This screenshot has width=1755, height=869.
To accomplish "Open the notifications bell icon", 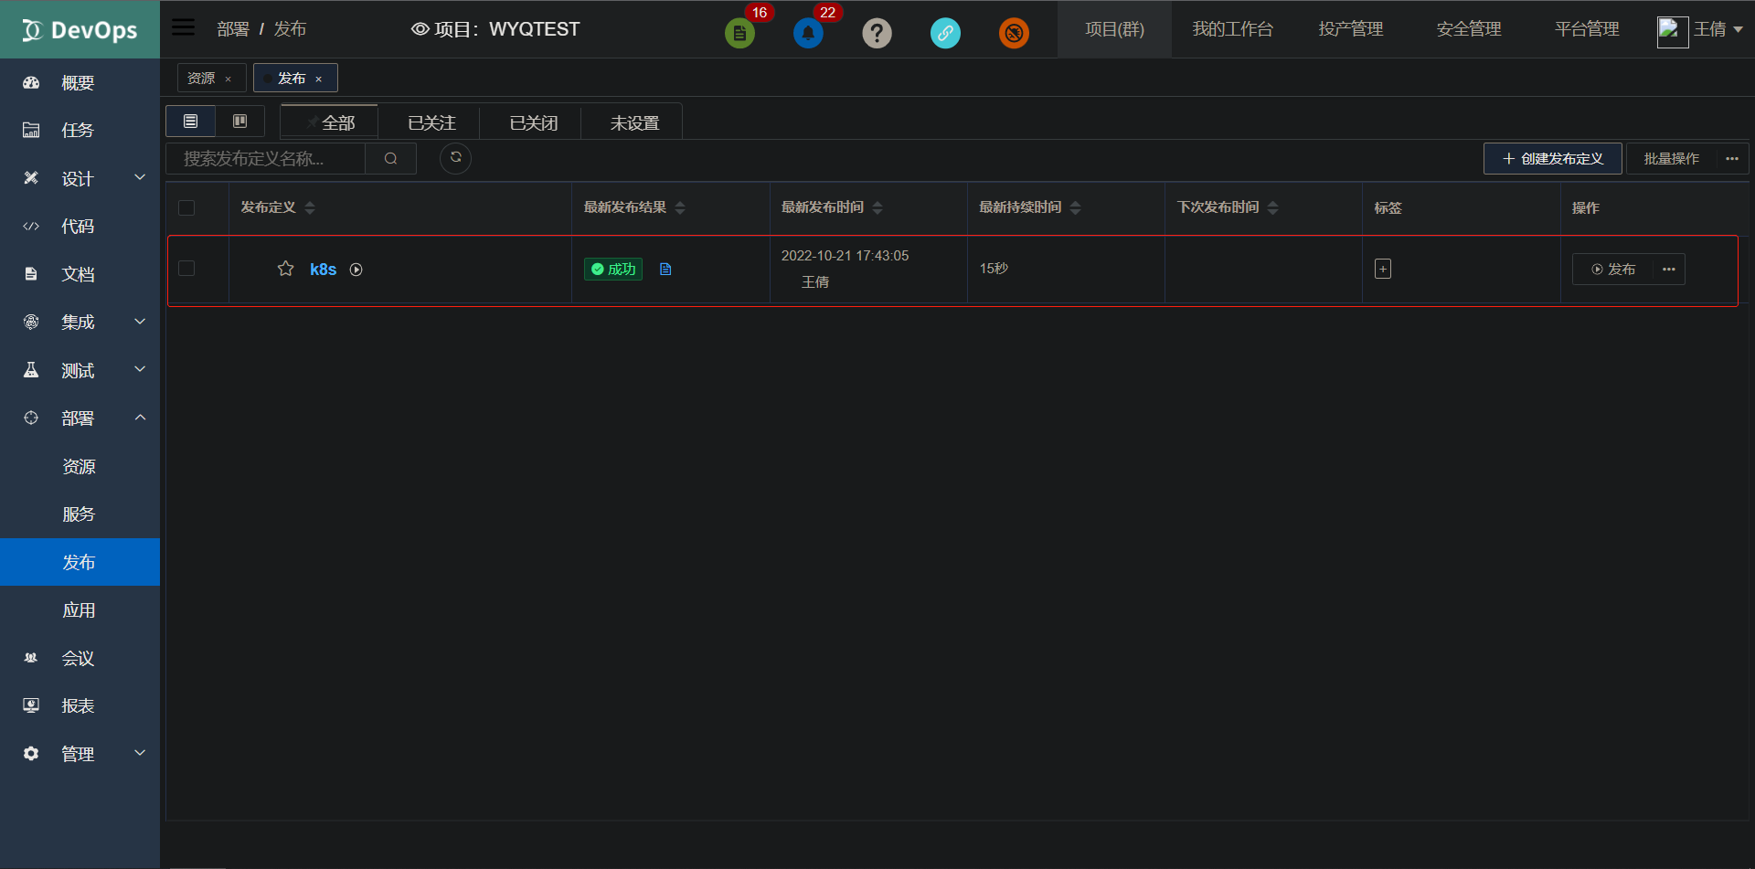I will [x=808, y=34].
